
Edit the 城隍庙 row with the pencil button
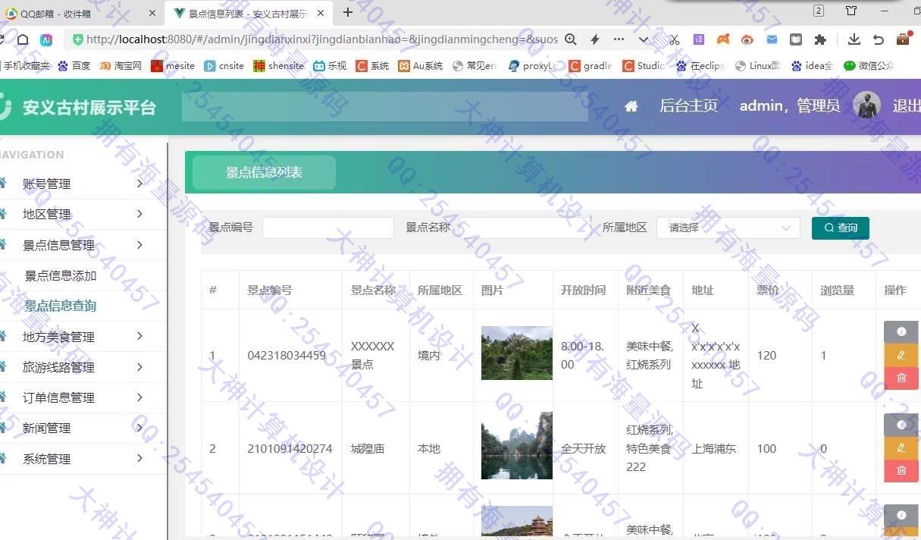pos(901,447)
